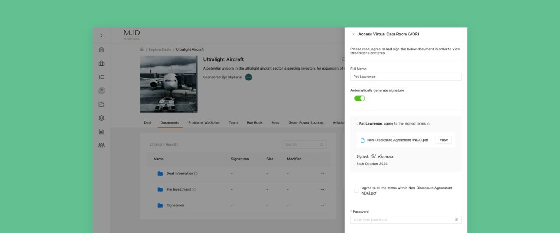Image resolution: width=560 pixels, height=233 pixels.
Task: Switch to the Team tab
Action: (233, 123)
